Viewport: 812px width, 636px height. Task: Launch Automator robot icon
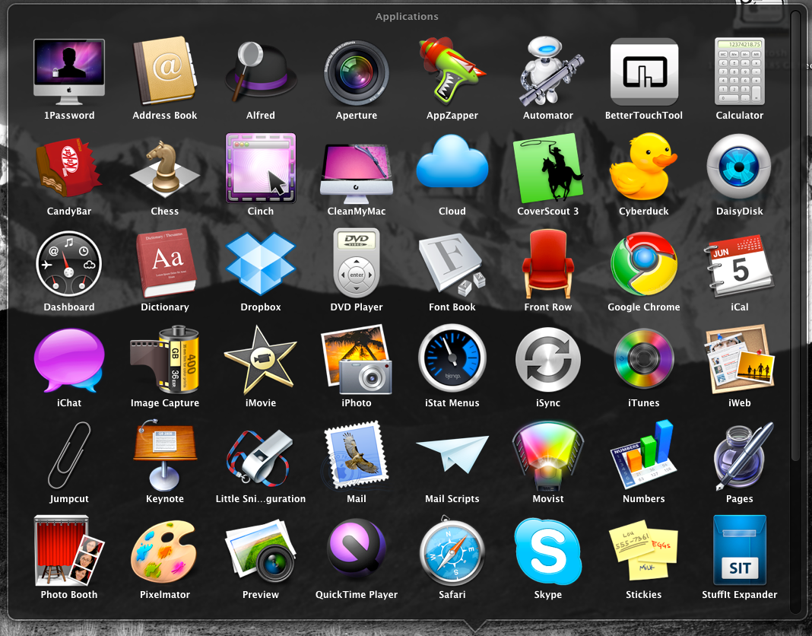(x=550, y=71)
